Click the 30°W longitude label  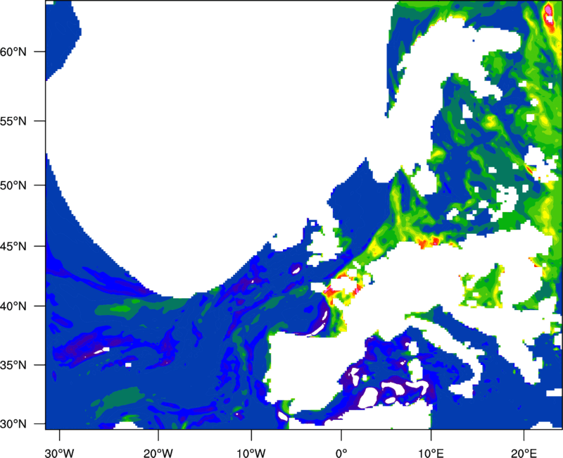[59, 453]
